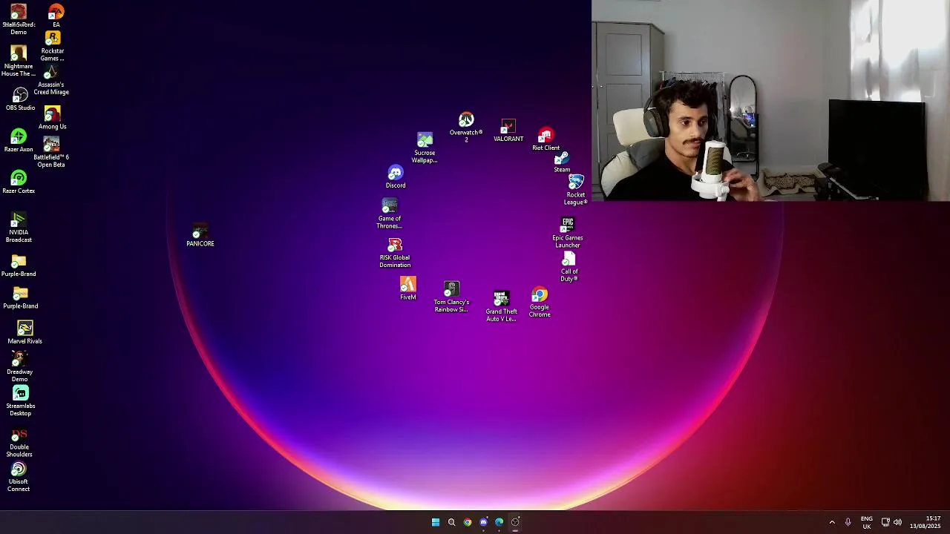The height and width of the screenshot is (534, 950).
Task: Select the Riot Client shortcut
Action: coord(546,139)
